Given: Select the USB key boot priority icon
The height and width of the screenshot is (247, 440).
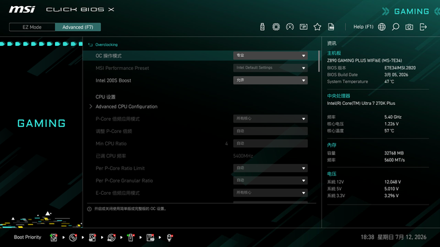Looking at the screenshot, I should [131, 237].
